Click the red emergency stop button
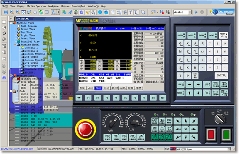This screenshot has width=242, height=156. [x=86, y=129]
